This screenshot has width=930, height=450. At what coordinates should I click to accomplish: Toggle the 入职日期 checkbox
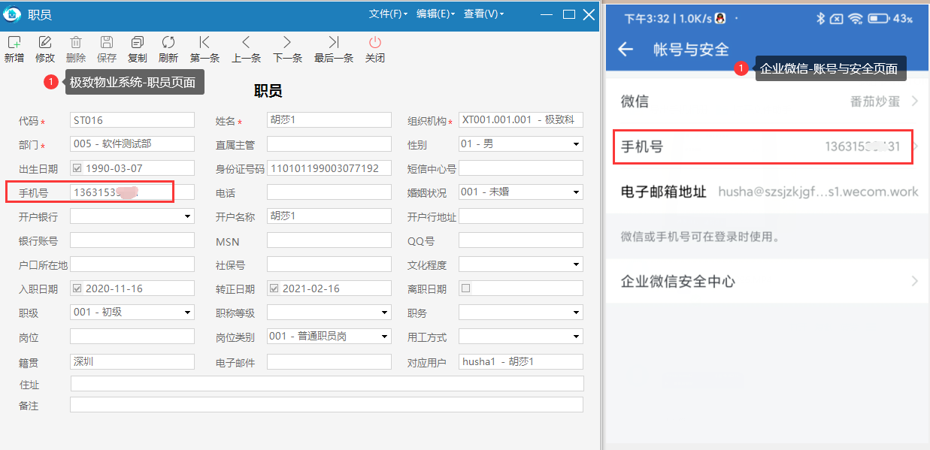[77, 288]
